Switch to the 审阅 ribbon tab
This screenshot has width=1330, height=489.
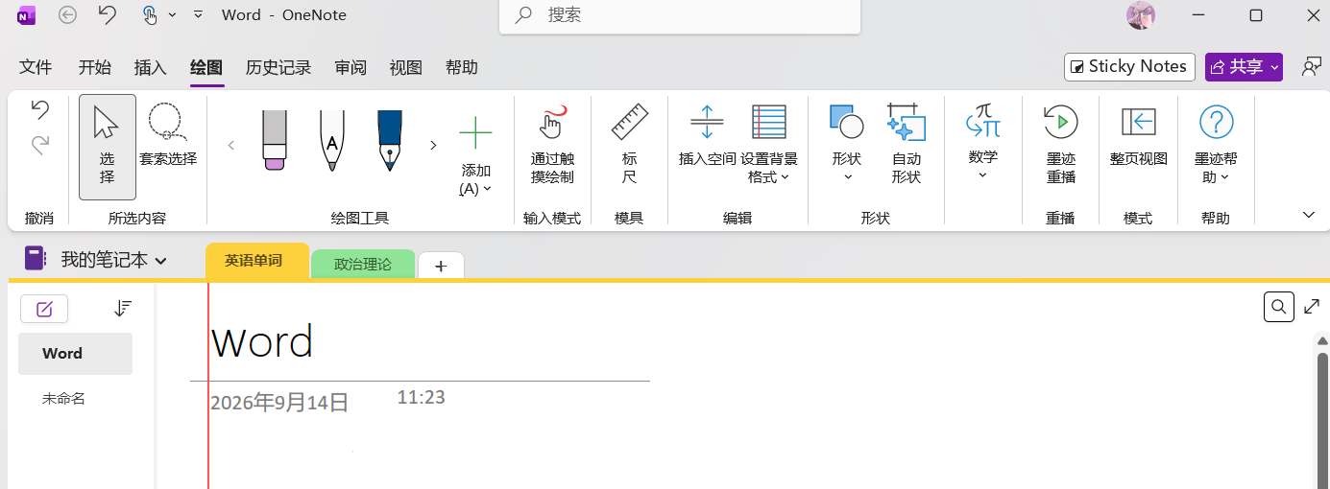point(351,67)
